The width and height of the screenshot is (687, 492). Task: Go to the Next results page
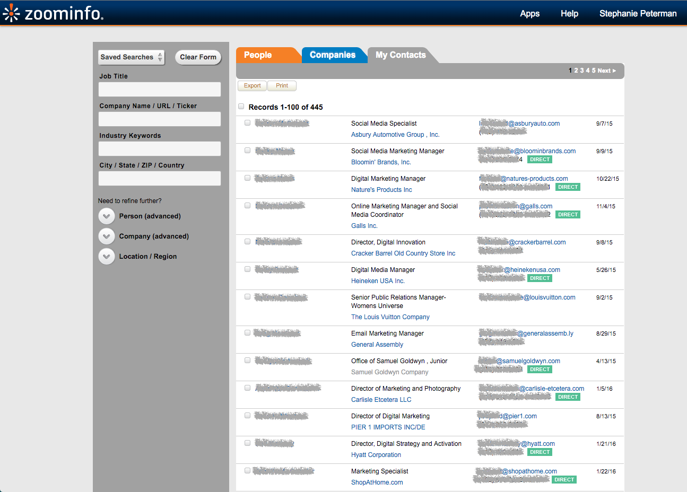point(607,71)
